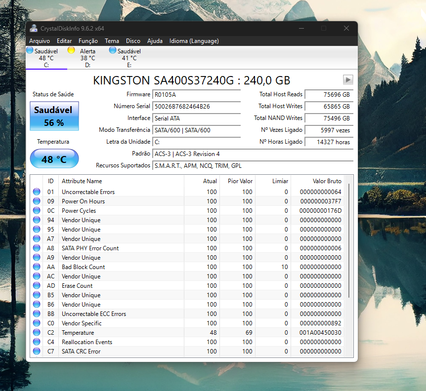This screenshot has height=391, width=426.
Task: Open the Função menu
Action: coord(88,41)
